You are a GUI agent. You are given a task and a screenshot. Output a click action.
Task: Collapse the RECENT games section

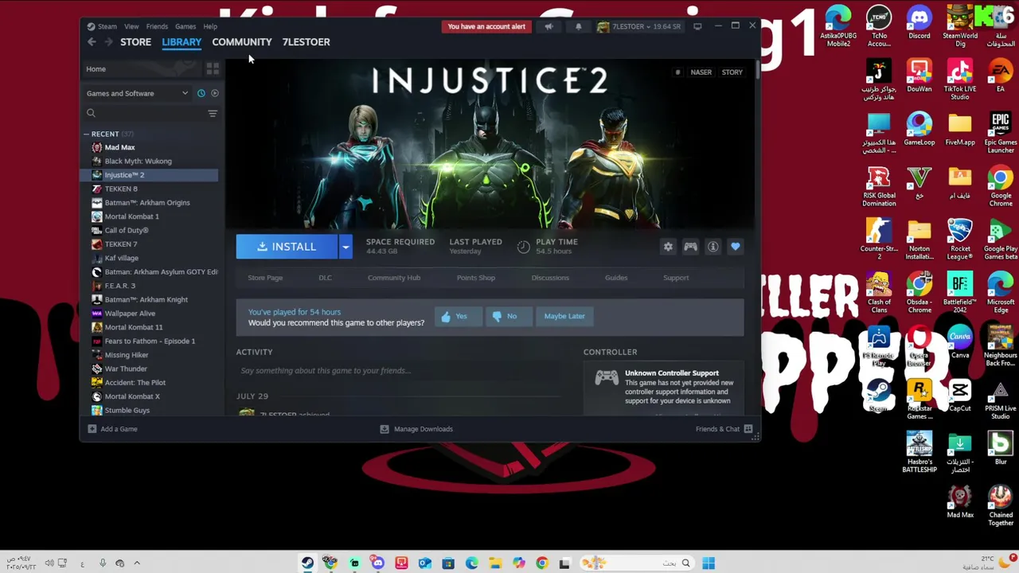87,134
